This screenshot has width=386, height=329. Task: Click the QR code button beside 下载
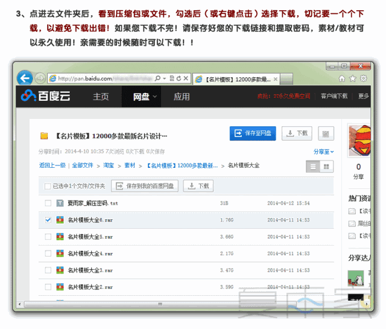click(326, 133)
